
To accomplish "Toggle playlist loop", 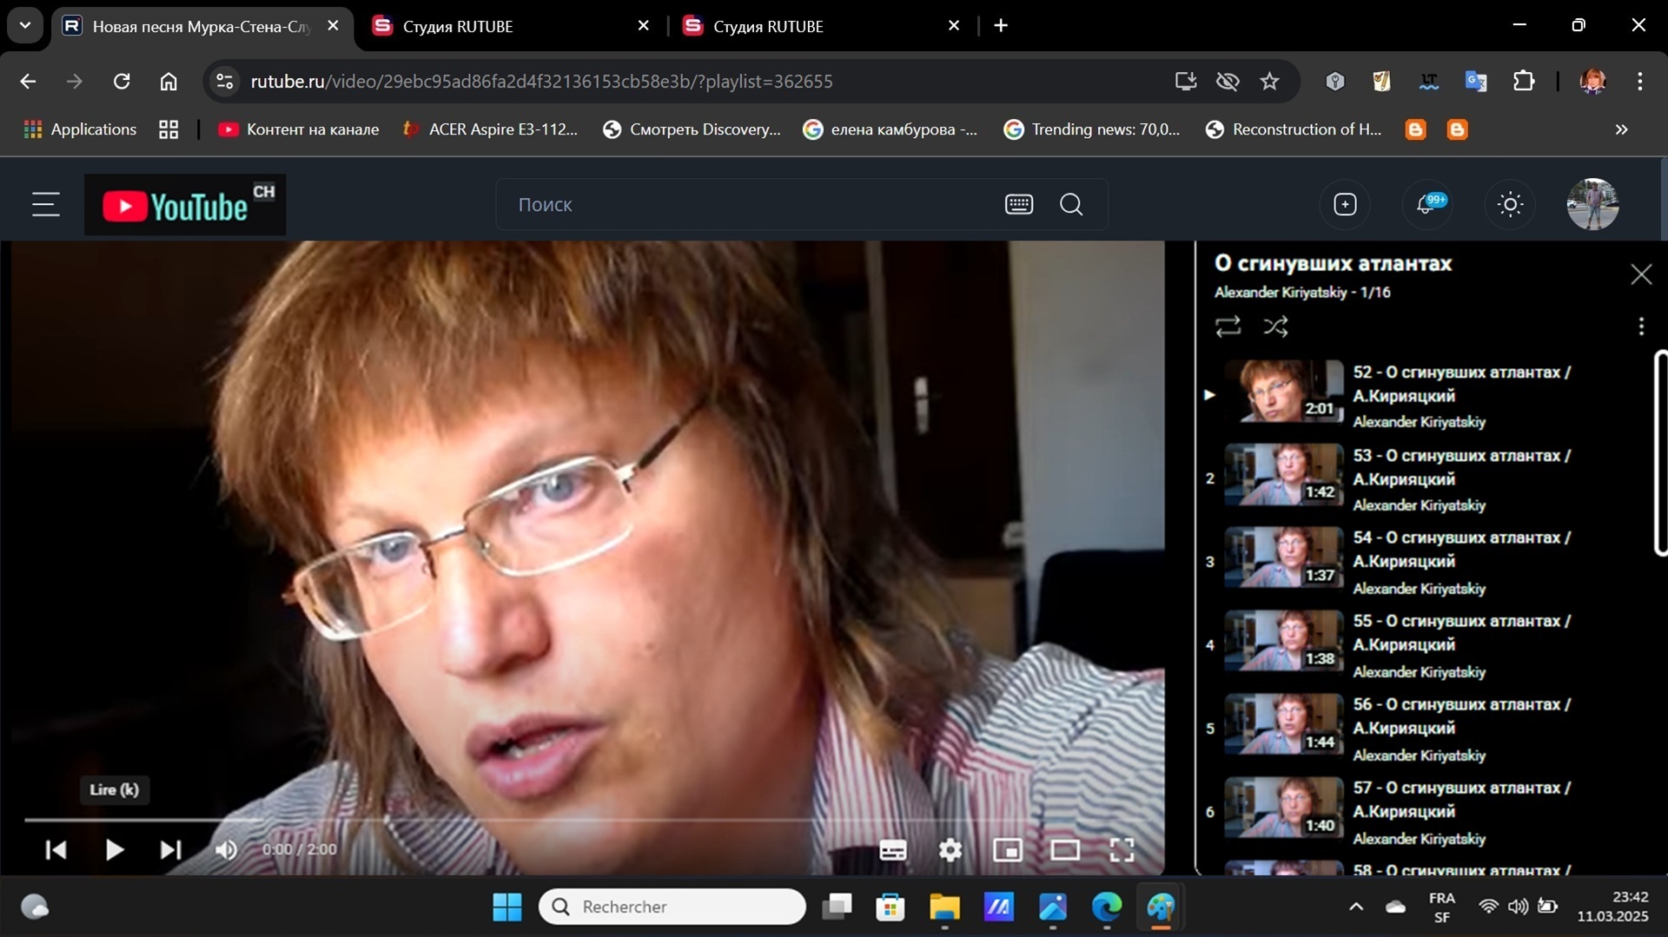I will click(1228, 327).
